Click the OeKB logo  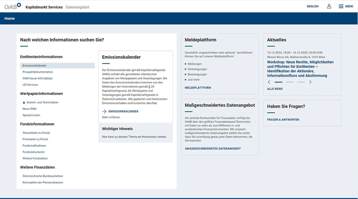coord(11,6)
